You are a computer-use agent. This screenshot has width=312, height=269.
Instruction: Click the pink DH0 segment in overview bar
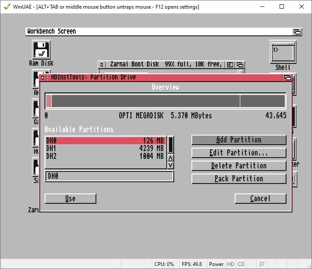pyautogui.click(x=49, y=101)
